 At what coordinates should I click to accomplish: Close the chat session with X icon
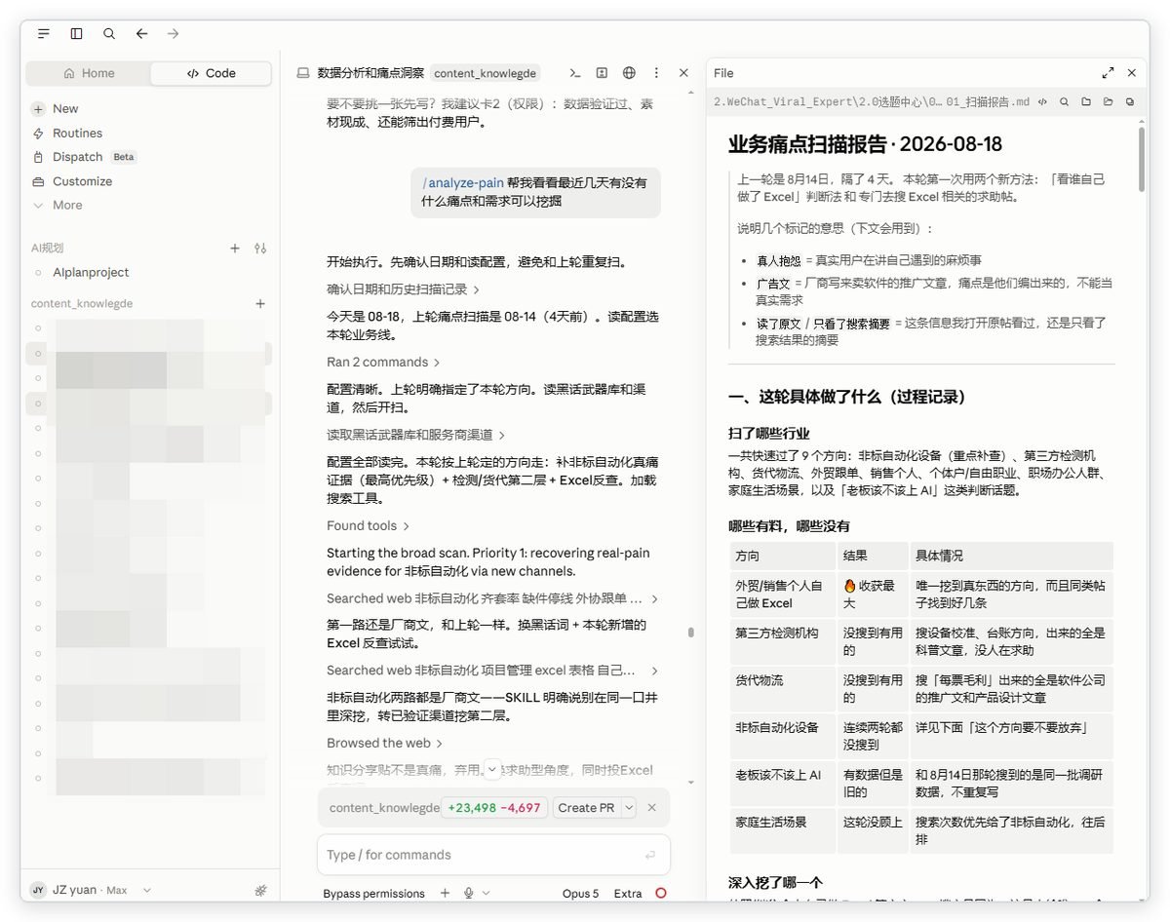point(683,73)
